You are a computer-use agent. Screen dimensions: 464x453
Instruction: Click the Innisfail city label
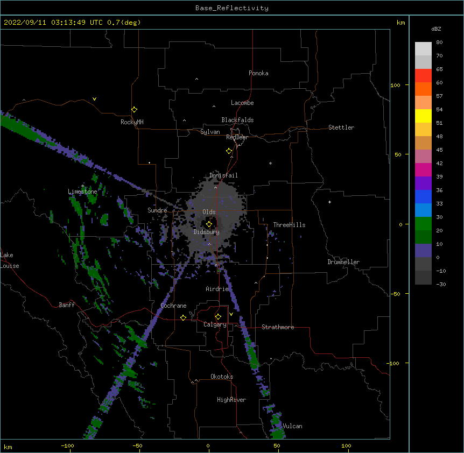[223, 175]
